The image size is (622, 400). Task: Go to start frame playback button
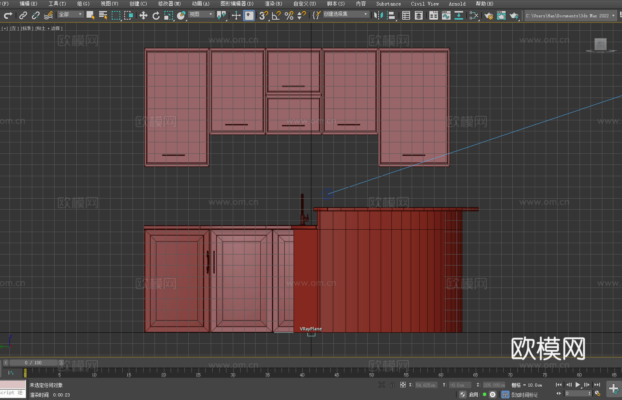pos(559,385)
